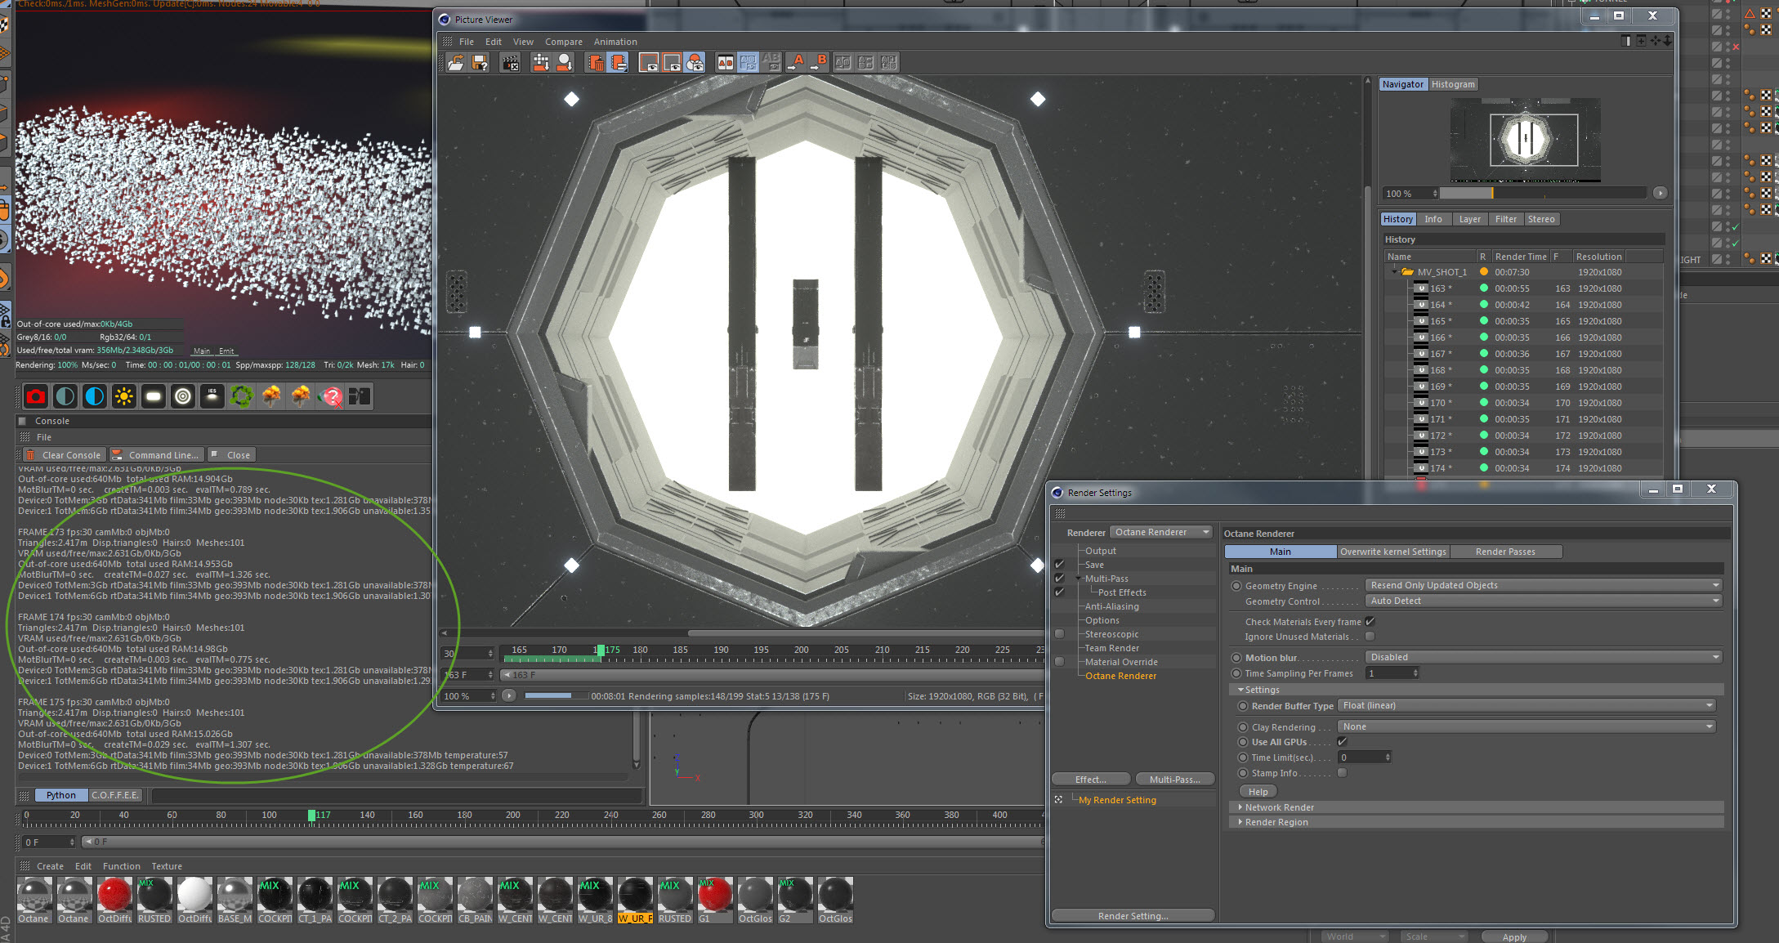Click the green Octane scatter ring icon
The image size is (1779, 943).
pyautogui.click(x=242, y=397)
